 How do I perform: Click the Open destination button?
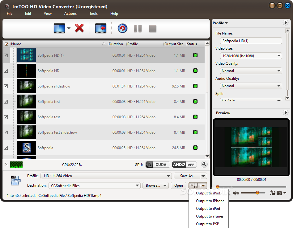click(x=179, y=185)
